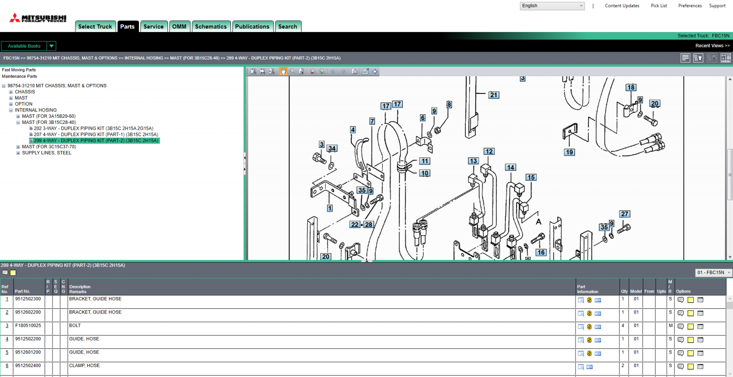Select 202 3-WAY - DUPLEX PIPING KIT tree item
733x377 pixels.
(x=94, y=129)
